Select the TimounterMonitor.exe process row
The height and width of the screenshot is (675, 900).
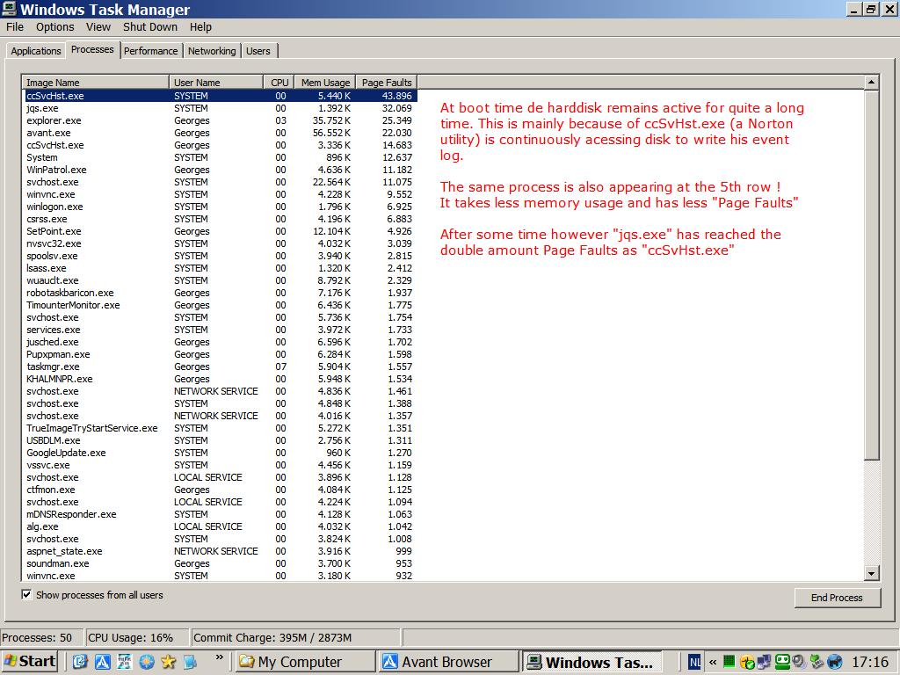coord(220,305)
